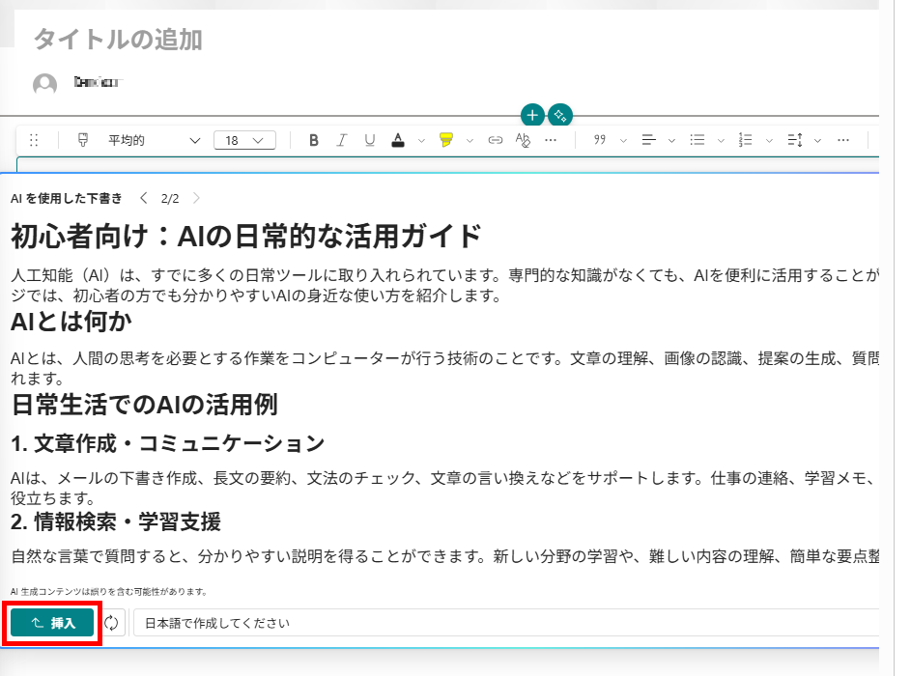Open the 平均的 text style dropdown

(x=153, y=141)
